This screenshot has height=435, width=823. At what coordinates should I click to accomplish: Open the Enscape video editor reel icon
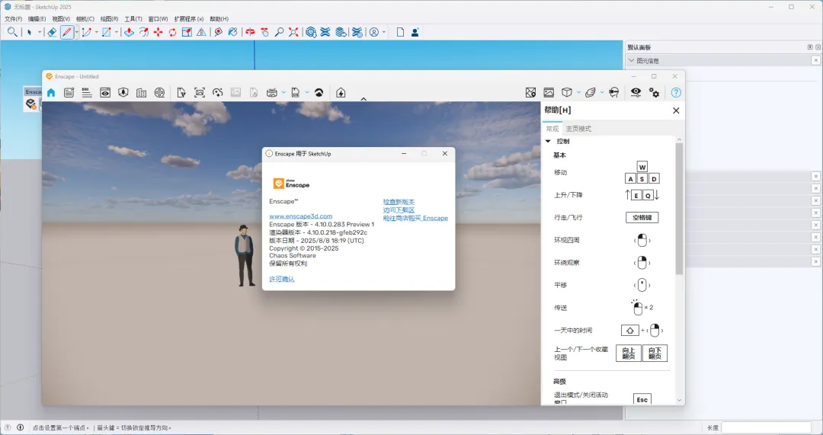point(159,92)
